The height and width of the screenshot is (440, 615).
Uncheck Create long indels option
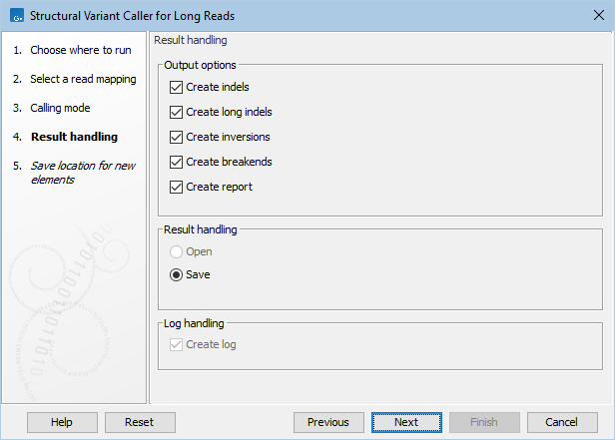[177, 112]
